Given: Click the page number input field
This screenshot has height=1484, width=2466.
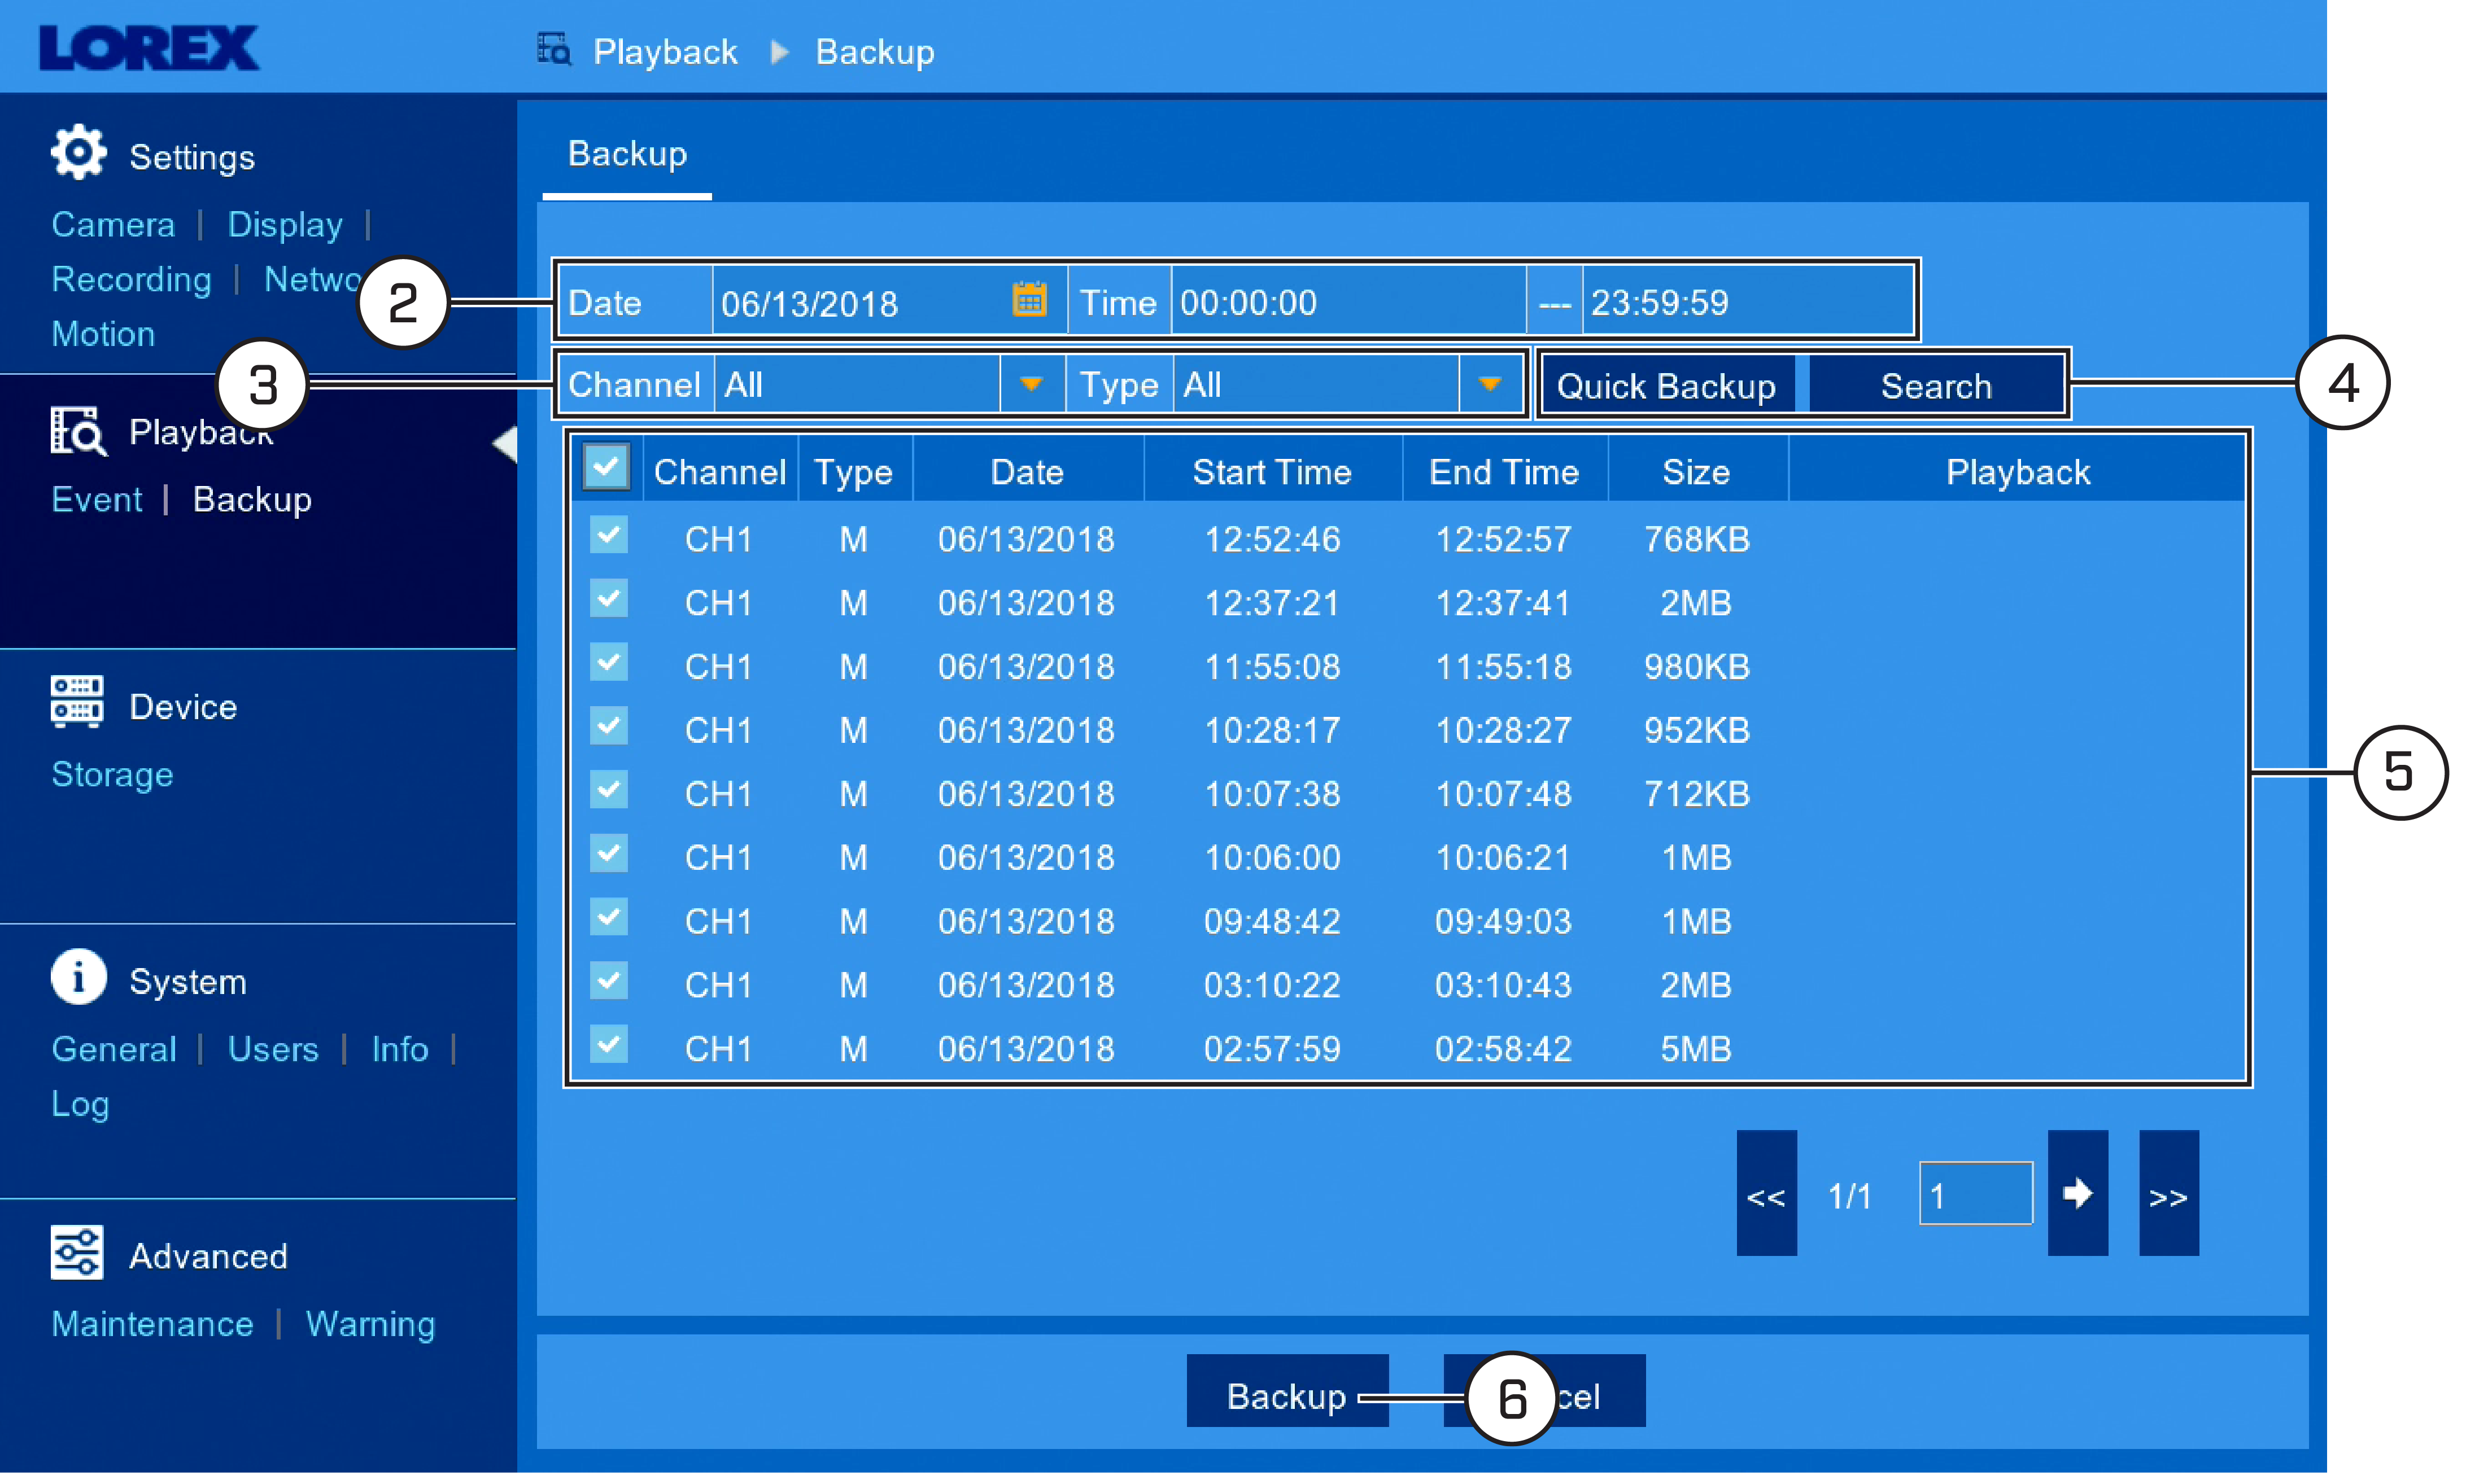Looking at the screenshot, I should pos(1976,1193).
